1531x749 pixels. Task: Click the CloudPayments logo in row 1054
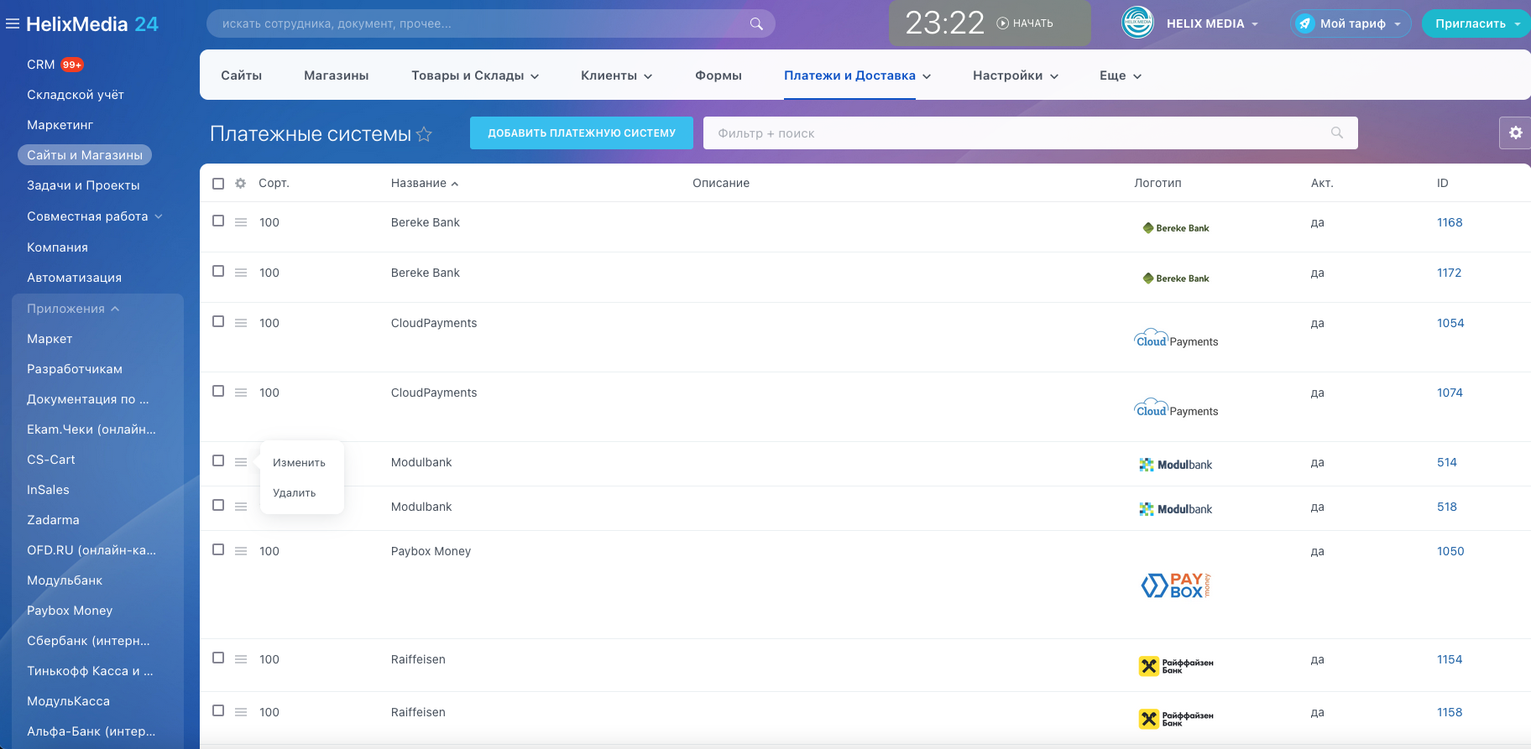click(1176, 338)
